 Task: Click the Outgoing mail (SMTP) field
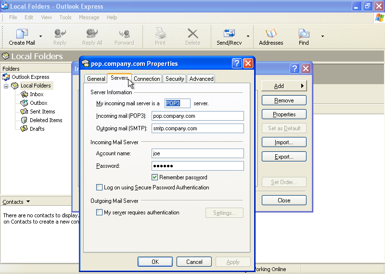point(198,128)
